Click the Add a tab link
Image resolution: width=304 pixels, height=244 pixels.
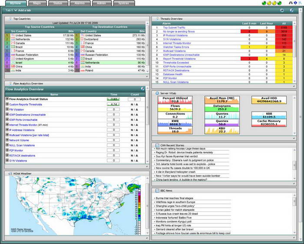coord(25,10)
